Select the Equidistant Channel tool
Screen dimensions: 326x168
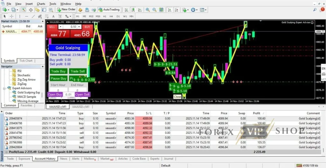pos(40,16)
